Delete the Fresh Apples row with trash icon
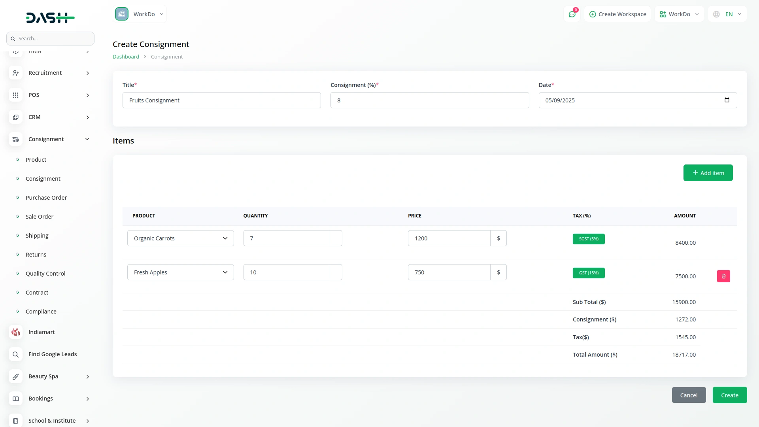This screenshot has width=759, height=427. [x=723, y=276]
